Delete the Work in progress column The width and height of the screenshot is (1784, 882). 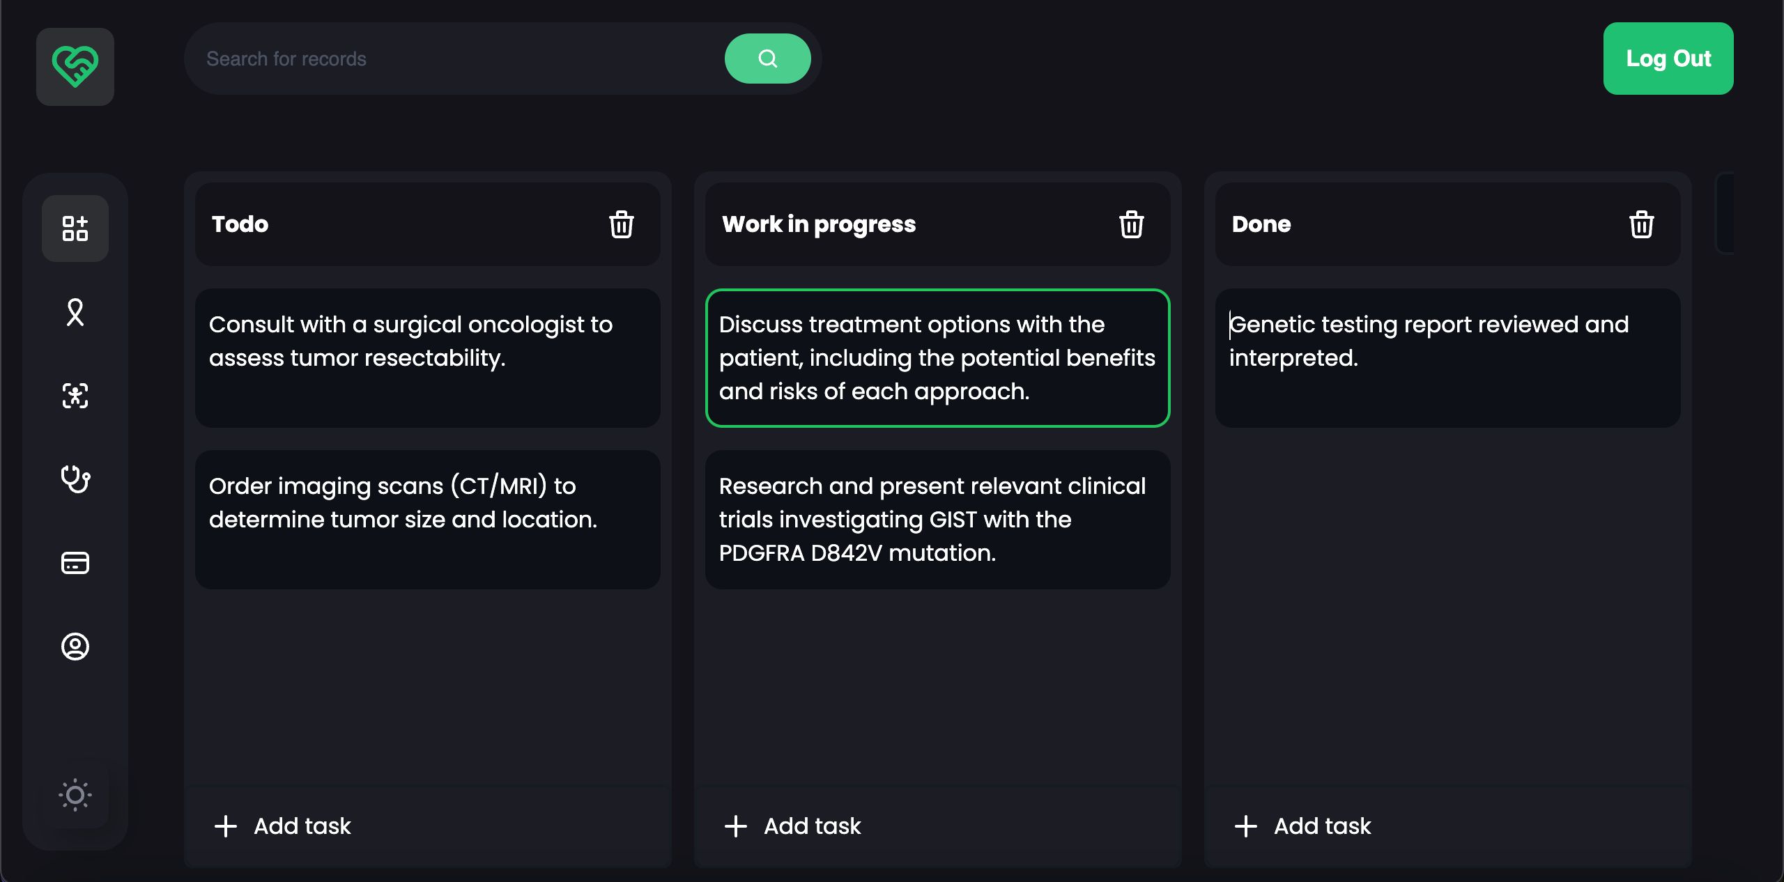pos(1131,224)
